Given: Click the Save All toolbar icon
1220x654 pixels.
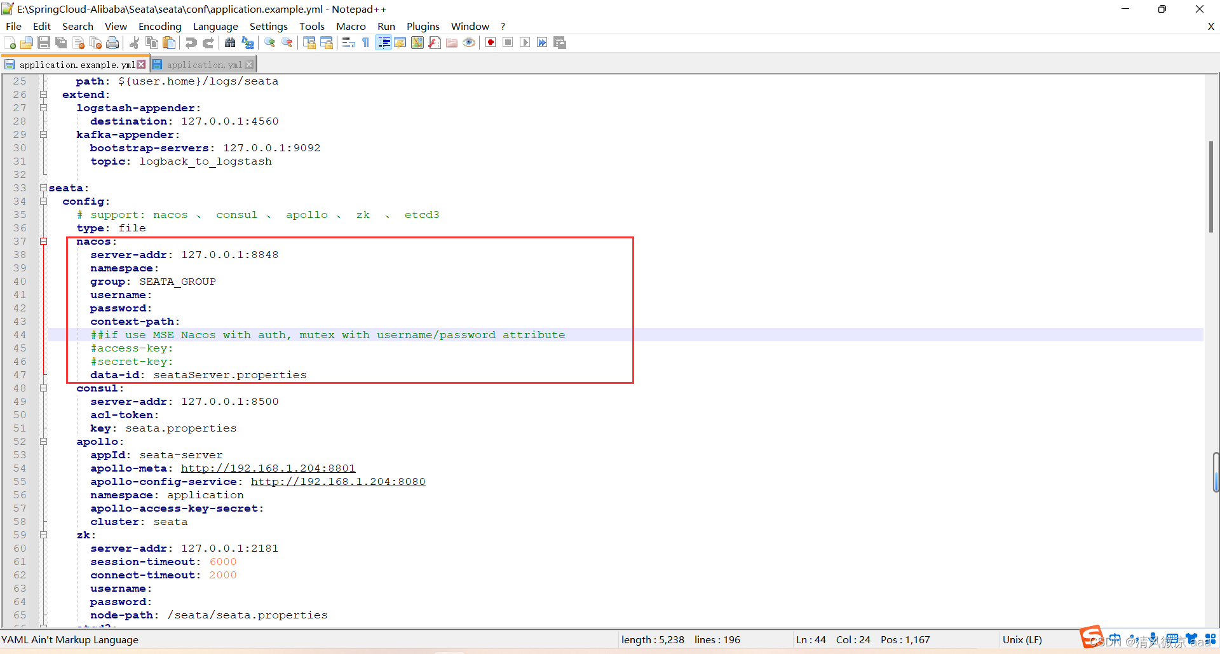Looking at the screenshot, I should (x=61, y=43).
